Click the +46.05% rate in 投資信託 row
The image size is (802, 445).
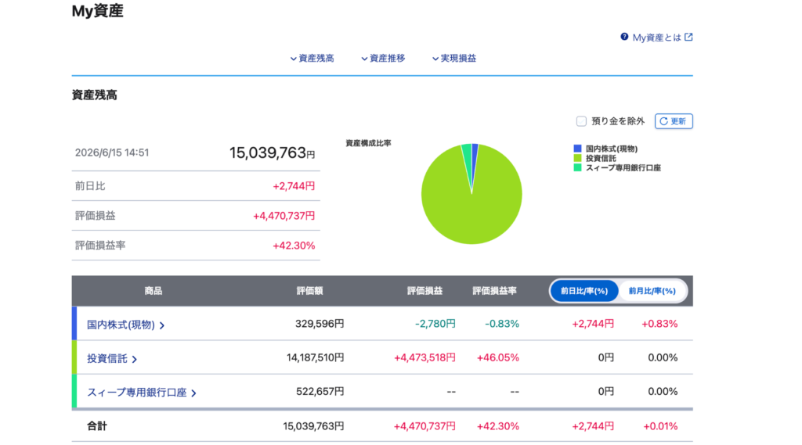pyautogui.click(x=497, y=357)
